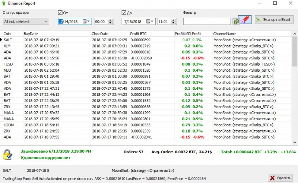Open the calendar picker for the To date
This screenshot has width=298, height=183.
150,22
